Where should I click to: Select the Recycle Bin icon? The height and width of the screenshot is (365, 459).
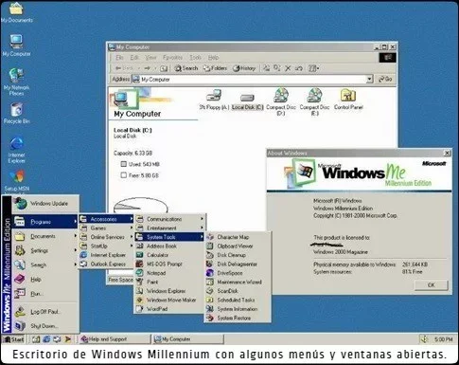[16, 113]
